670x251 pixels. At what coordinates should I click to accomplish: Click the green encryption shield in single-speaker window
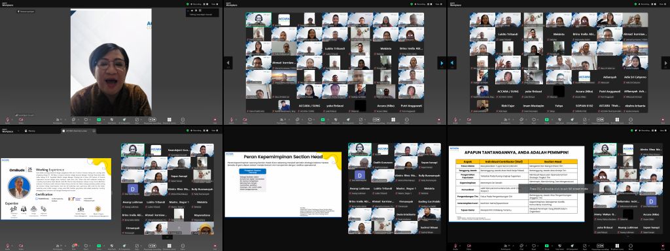coord(188,4)
